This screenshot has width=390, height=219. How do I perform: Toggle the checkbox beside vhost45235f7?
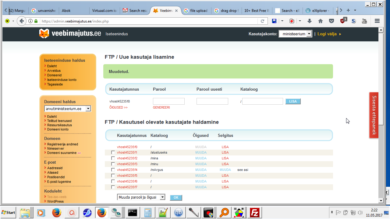113,187
